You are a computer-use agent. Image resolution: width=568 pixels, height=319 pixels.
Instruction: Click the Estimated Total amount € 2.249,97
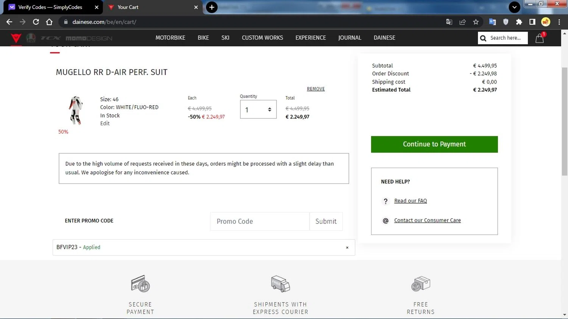click(485, 90)
